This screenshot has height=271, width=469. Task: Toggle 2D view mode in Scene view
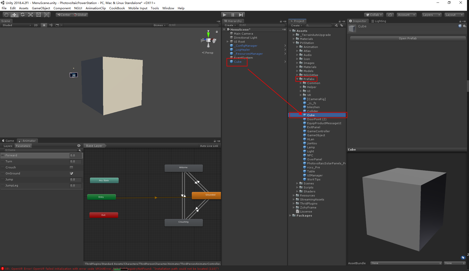36,25
